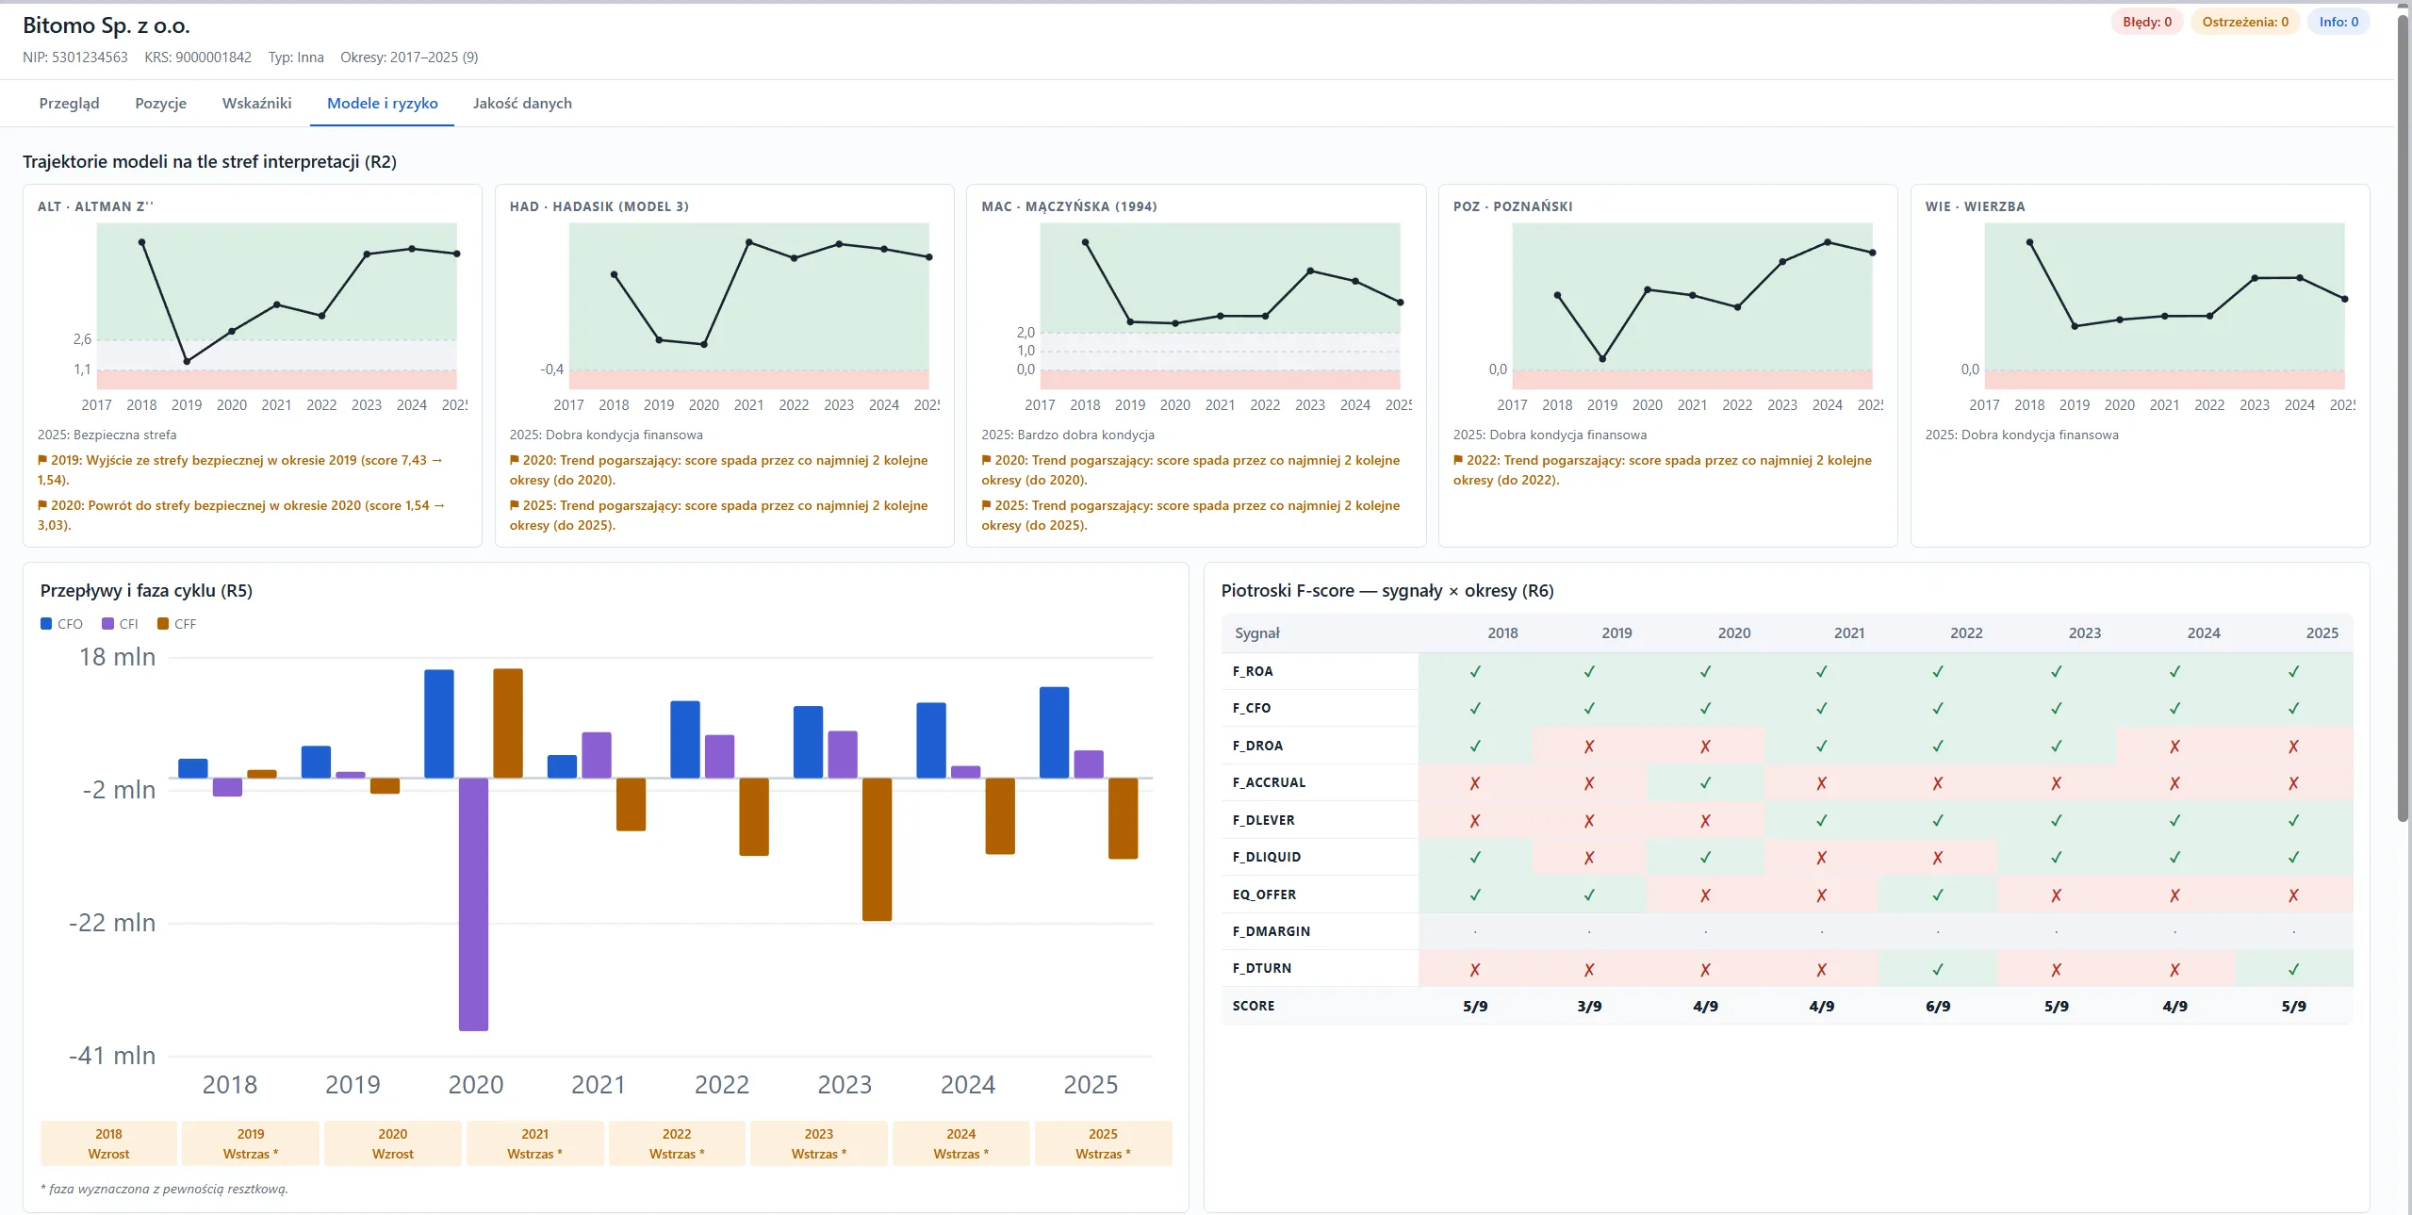Click the 2022 SCORE value 6/9
Screen dimensions: 2412x1215
point(1938,1006)
